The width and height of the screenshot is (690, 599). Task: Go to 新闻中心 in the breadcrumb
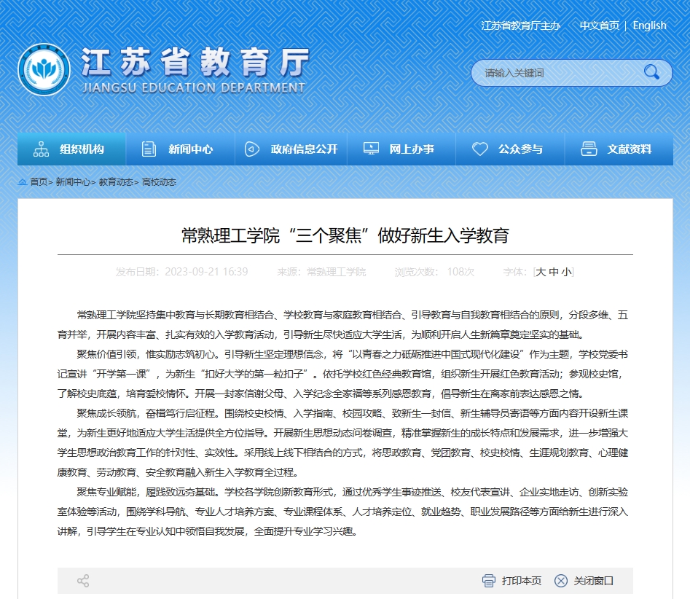(73, 181)
